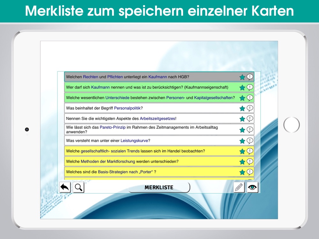Toggle star on 'Kaufmannseigenschaft' card

(x=242, y=88)
